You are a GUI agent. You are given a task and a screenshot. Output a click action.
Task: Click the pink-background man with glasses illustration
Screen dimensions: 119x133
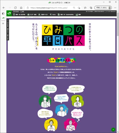pyautogui.click(x=70, y=125)
